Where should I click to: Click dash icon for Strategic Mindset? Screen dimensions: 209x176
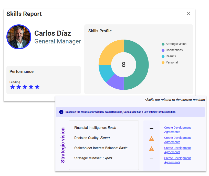tap(151, 159)
